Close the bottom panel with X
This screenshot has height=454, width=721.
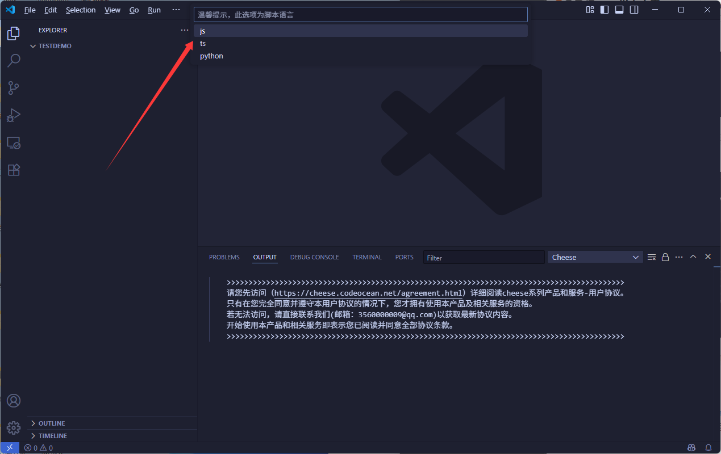(x=708, y=257)
